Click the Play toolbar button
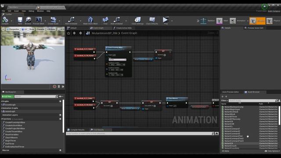The height and width of the screenshot is (158, 281). (166, 21)
